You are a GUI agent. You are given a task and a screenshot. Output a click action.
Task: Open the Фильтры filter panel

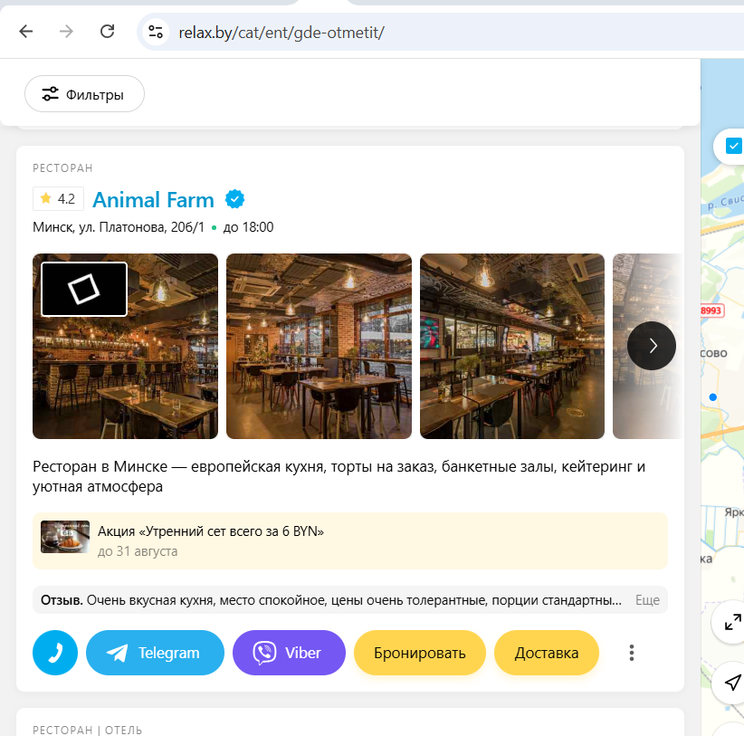tap(84, 94)
